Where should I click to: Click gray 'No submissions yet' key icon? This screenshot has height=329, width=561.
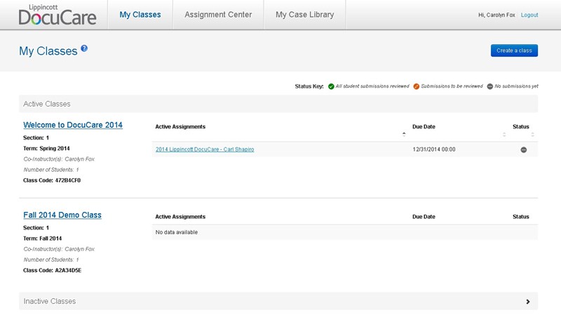489,86
